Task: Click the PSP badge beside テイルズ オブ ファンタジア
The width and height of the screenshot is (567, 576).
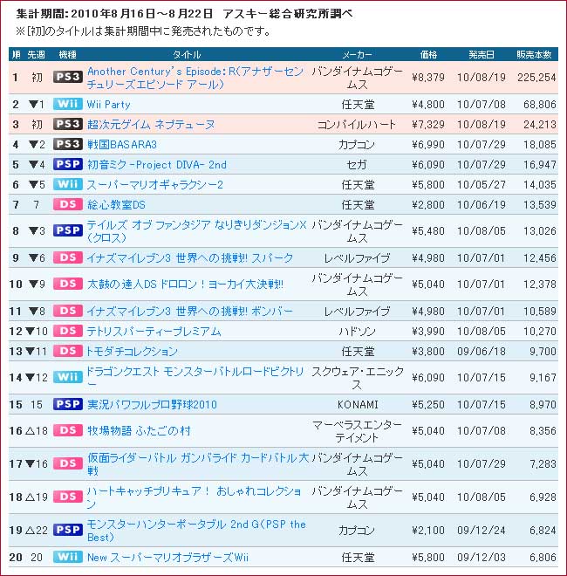Action: (x=67, y=230)
